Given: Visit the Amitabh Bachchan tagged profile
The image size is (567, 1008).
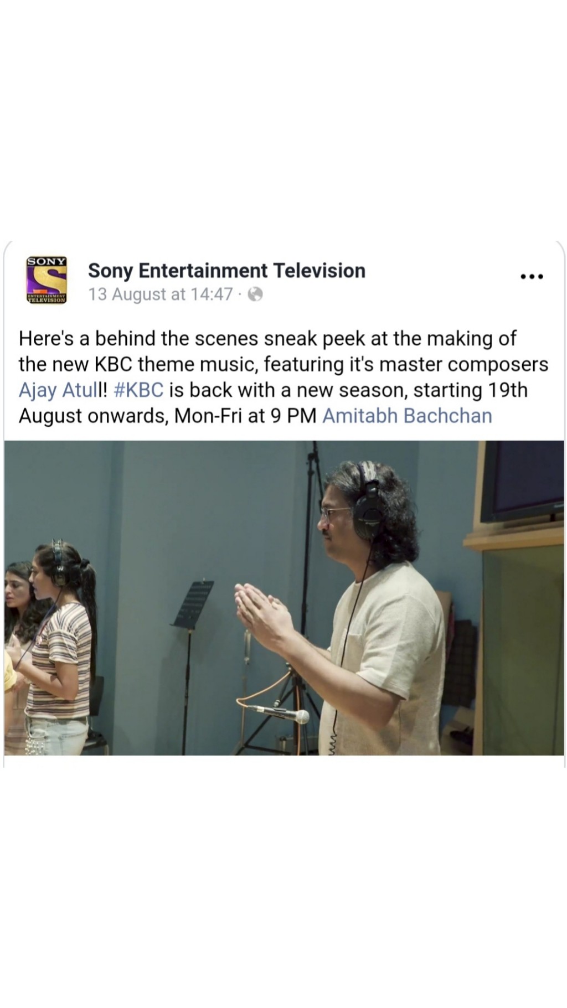Looking at the screenshot, I should (407, 416).
